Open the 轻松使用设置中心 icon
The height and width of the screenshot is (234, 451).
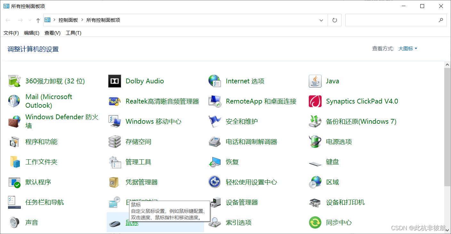[215, 182]
